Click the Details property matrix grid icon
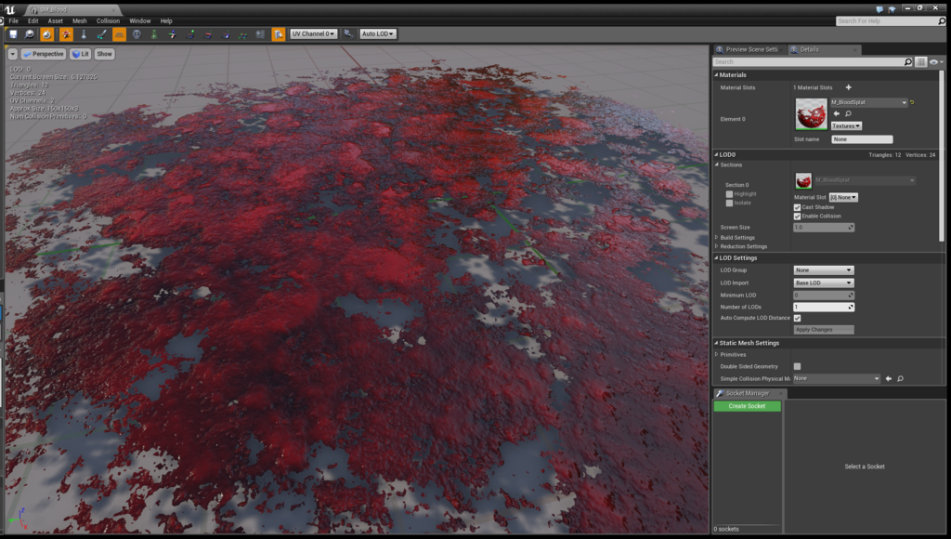Screen dimensions: 951x539 click(920, 62)
